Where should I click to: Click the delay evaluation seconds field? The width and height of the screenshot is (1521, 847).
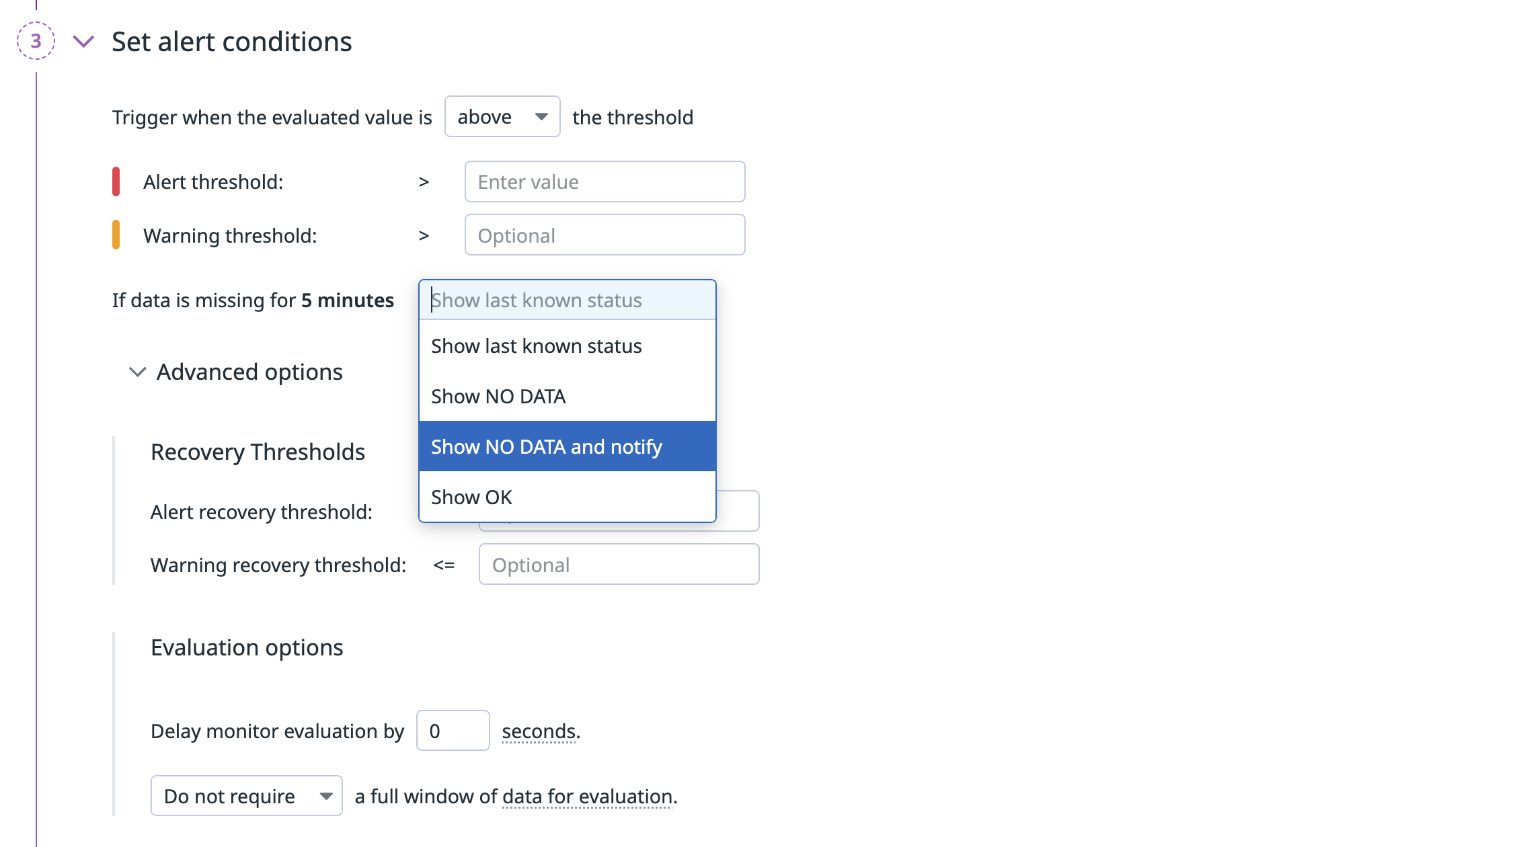coord(453,731)
